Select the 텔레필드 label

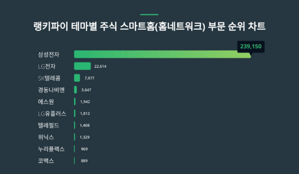click(x=49, y=125)
